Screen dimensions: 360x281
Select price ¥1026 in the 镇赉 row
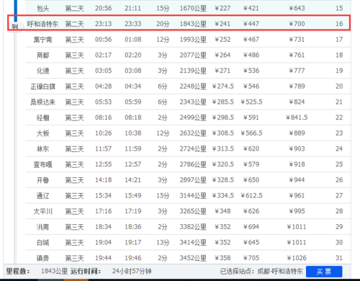[297, 258]
